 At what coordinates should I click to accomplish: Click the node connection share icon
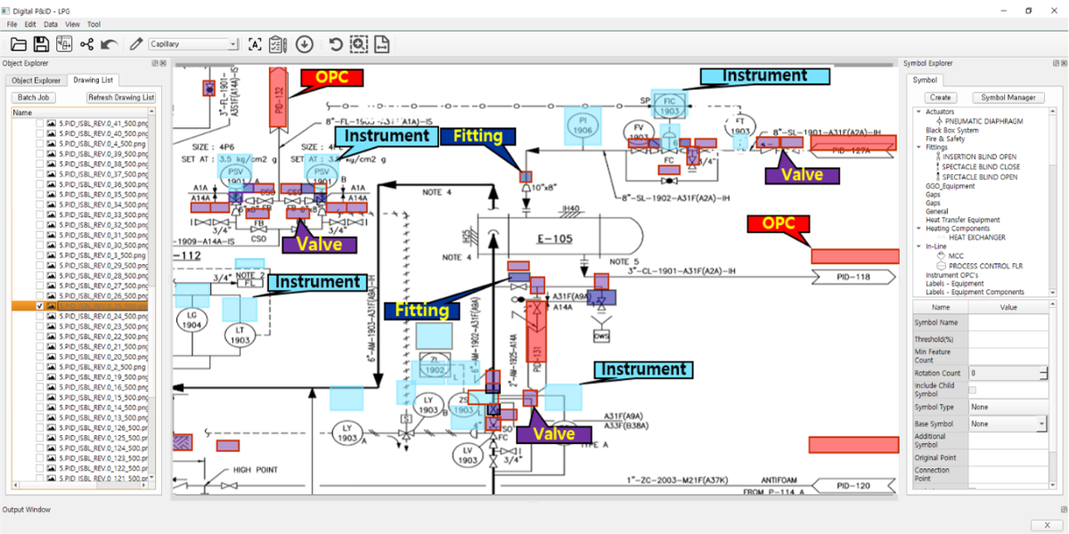86,44
